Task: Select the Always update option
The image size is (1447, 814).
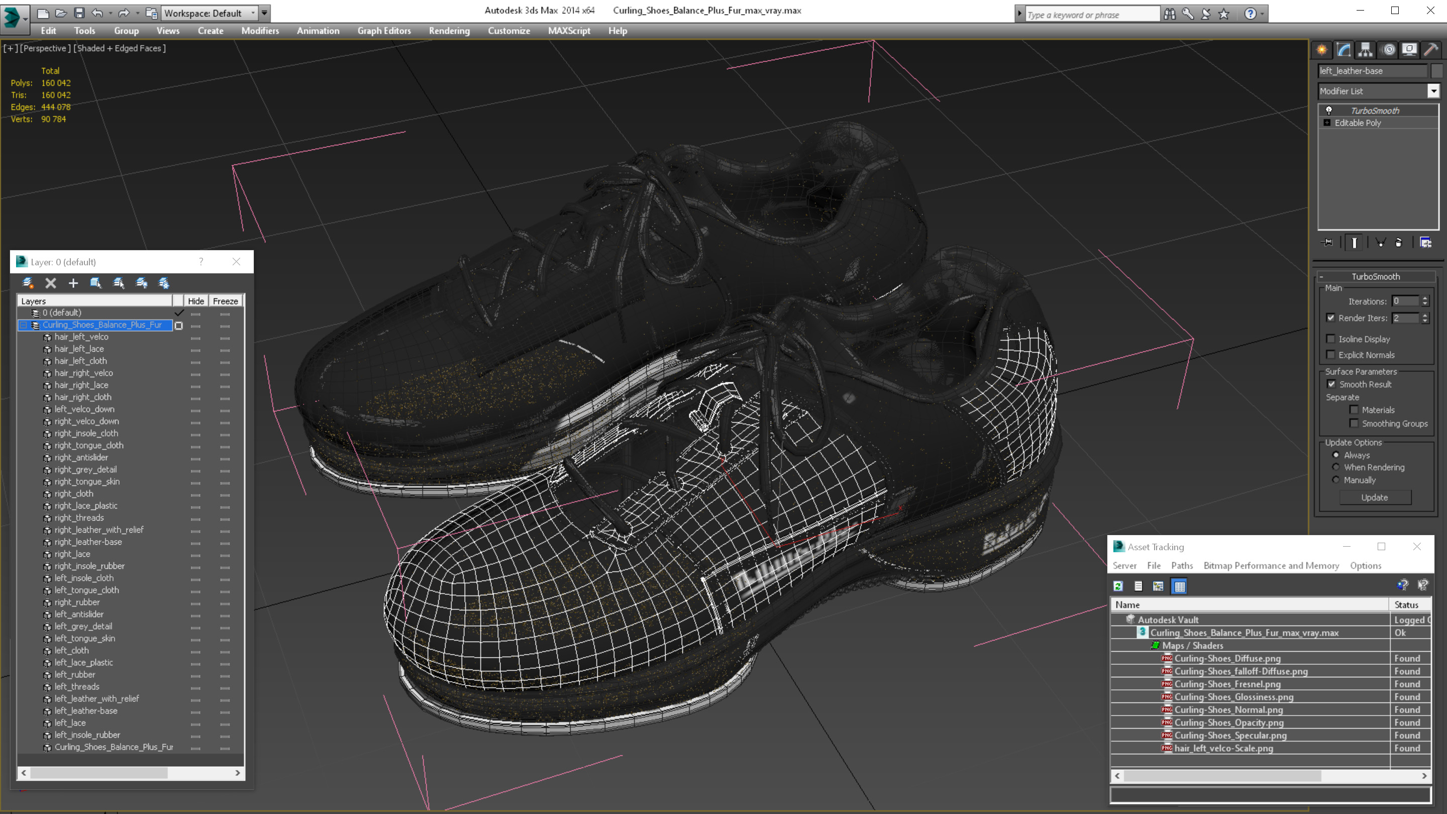Action: click(x=1336, y=455)
